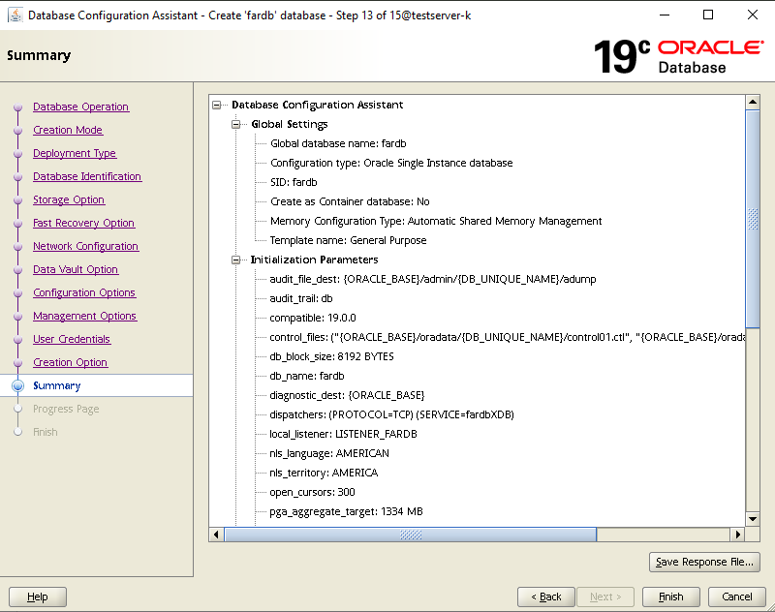Select the 'Configuration type: Oracle Single Instance database' row
The width and height of the screenshot is (775, 612).
click(391, 163)
